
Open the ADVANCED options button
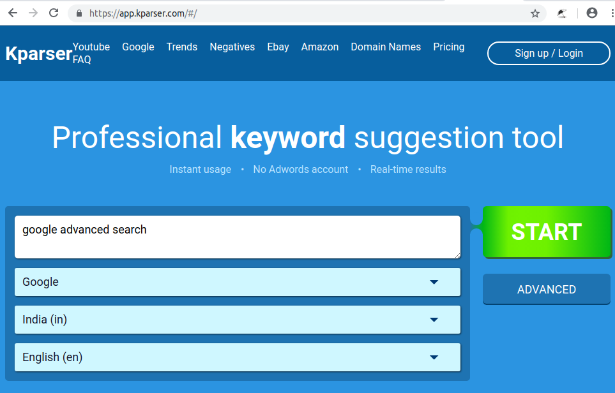pyautogui.click(x=546, y=289)
